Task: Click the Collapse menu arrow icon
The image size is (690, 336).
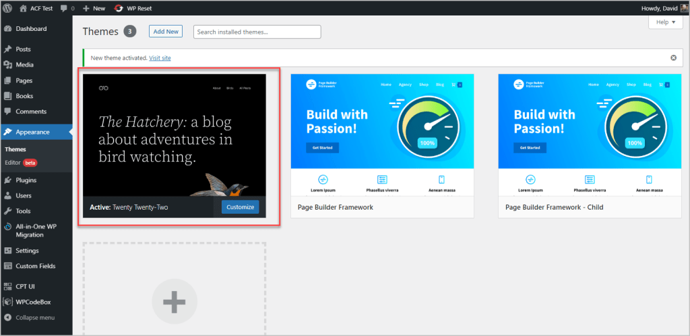Action: [7, 318]
